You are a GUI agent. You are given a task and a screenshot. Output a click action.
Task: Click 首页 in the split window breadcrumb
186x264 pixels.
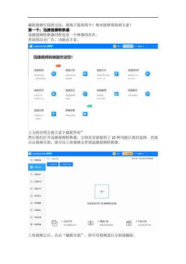(48, 159)
